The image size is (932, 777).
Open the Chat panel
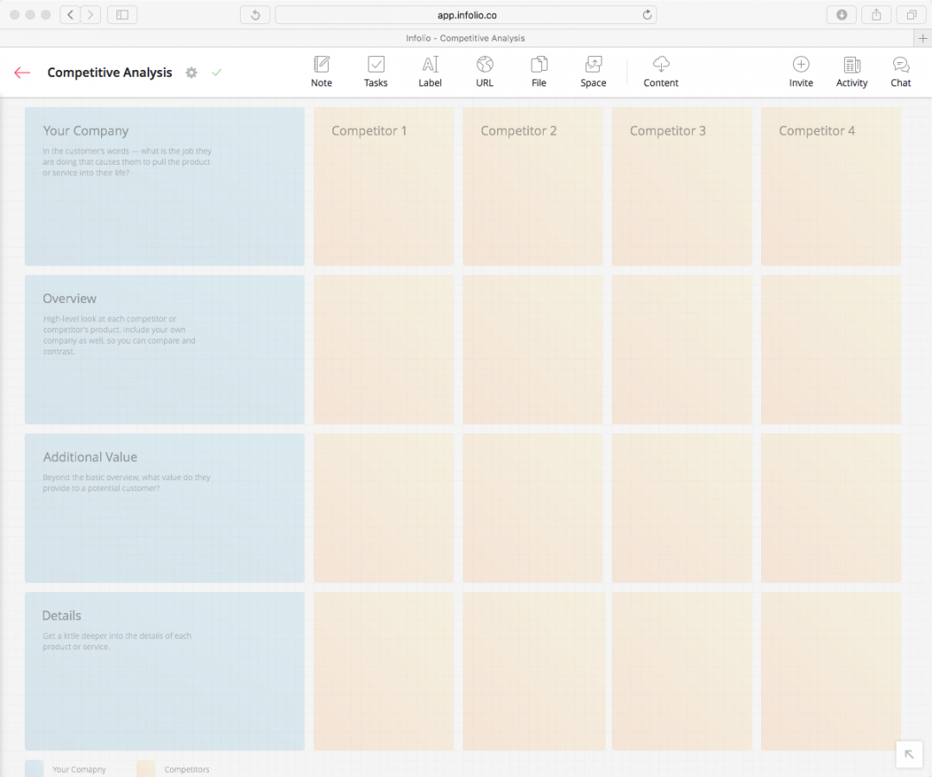901,72
